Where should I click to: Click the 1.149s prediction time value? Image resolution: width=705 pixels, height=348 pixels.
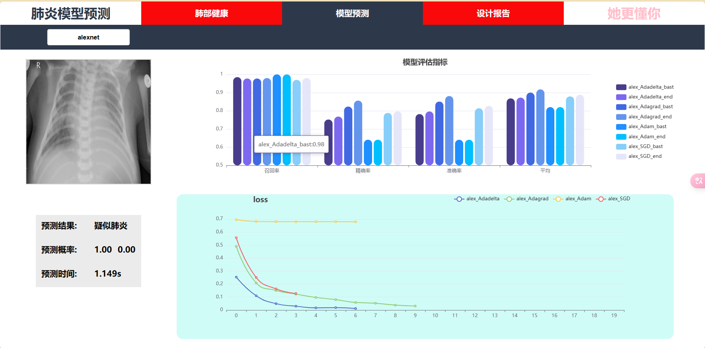point(108,274)
